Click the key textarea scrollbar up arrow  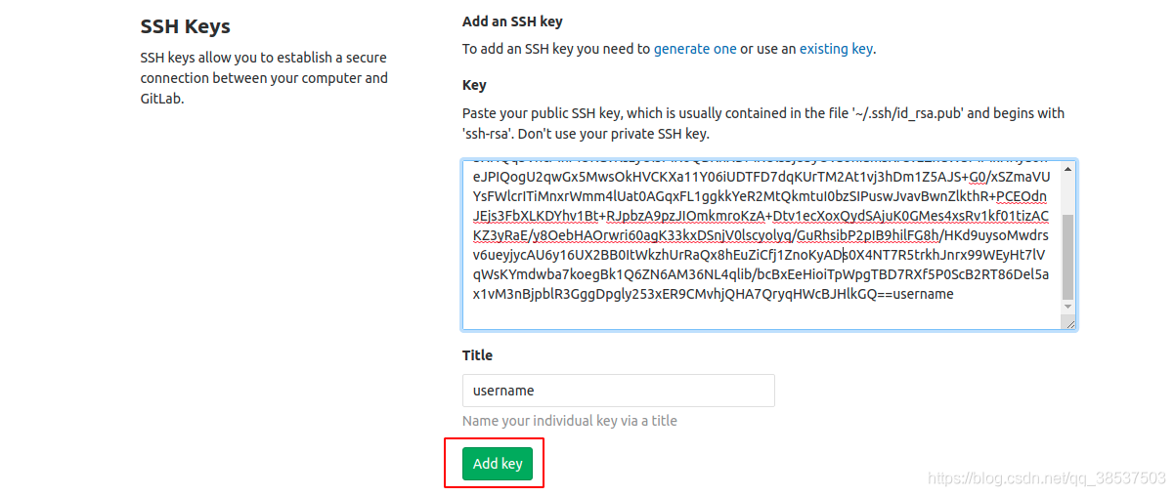point(1067,170)
